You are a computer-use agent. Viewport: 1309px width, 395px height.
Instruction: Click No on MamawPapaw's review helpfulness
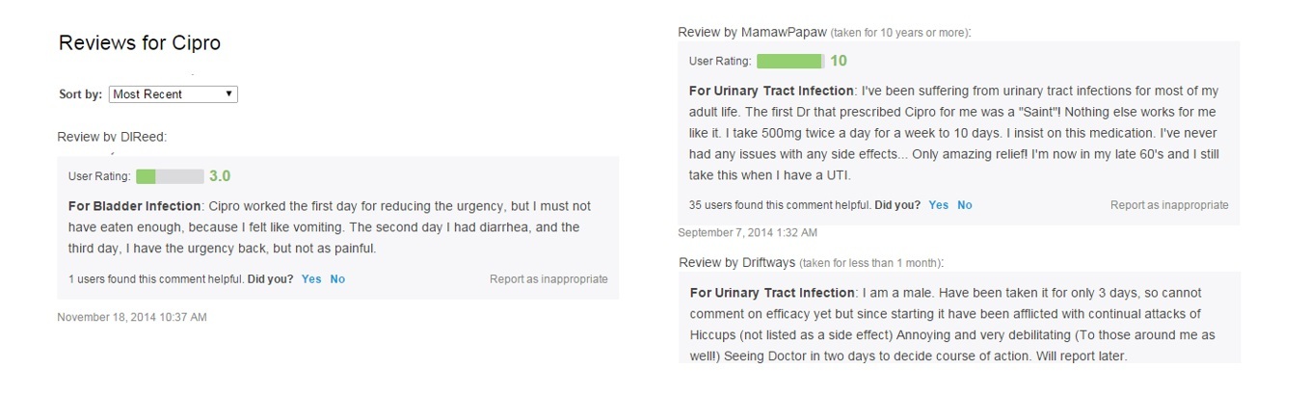tap(964, 205)
